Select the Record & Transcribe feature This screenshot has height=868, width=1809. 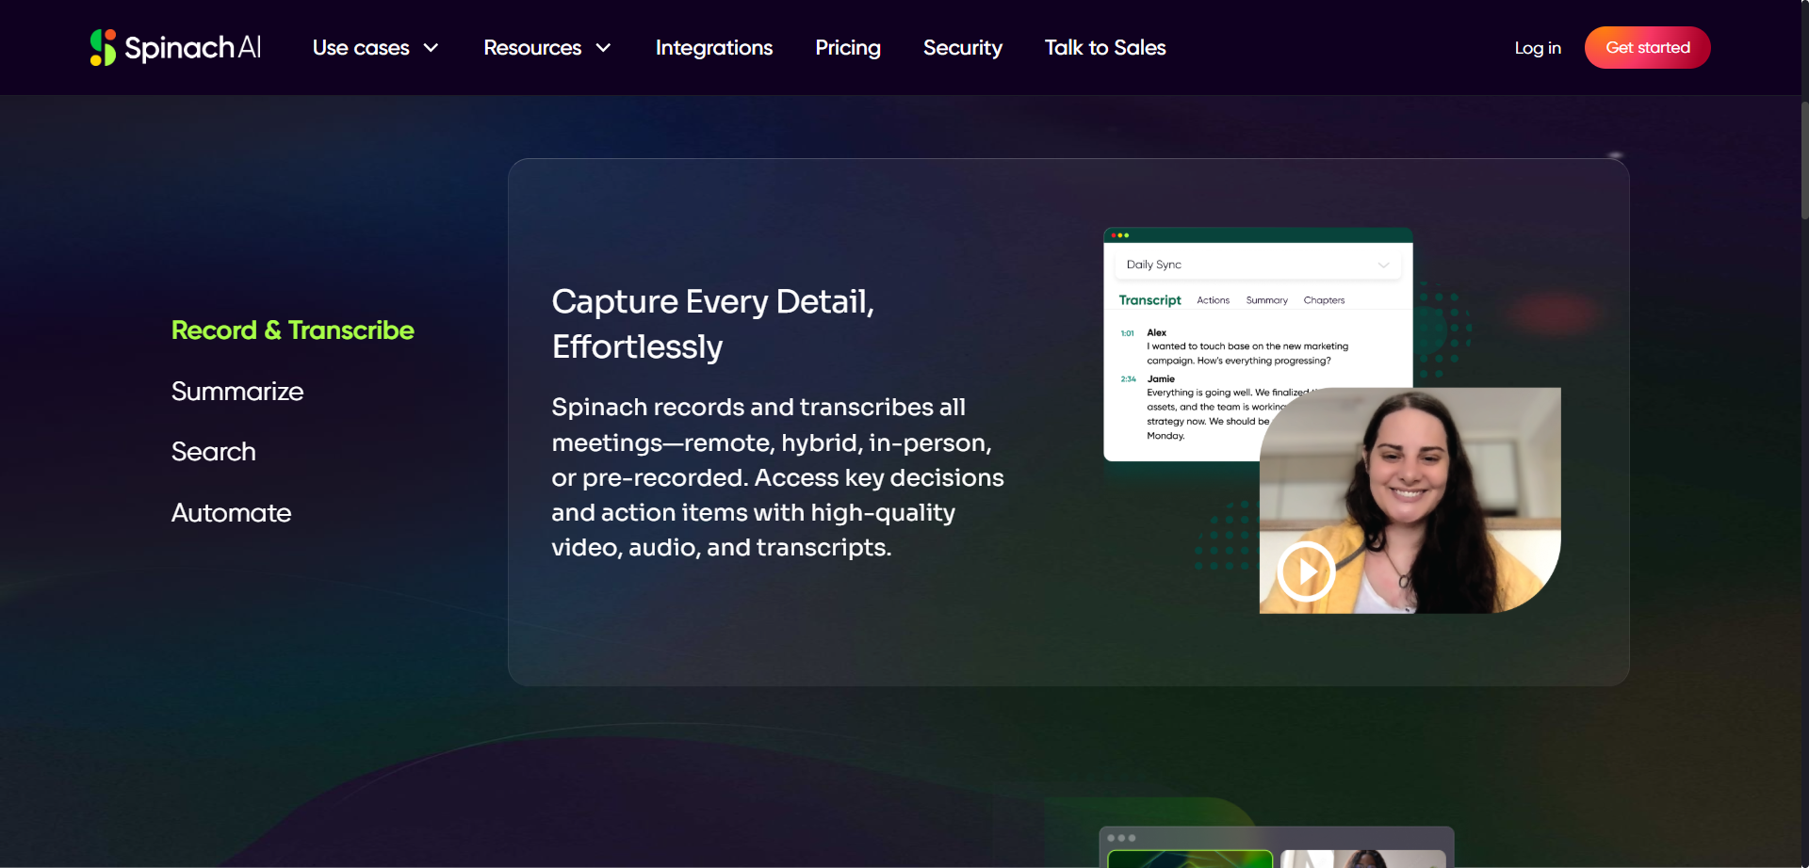pyautogui.click(x=292, y=330)
